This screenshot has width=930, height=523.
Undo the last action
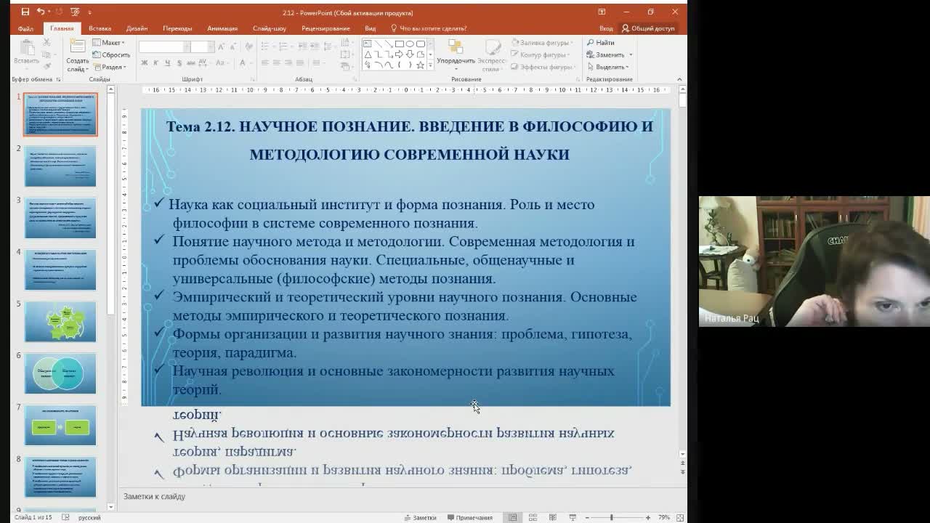pyautogui.click(x=41, y=12)
